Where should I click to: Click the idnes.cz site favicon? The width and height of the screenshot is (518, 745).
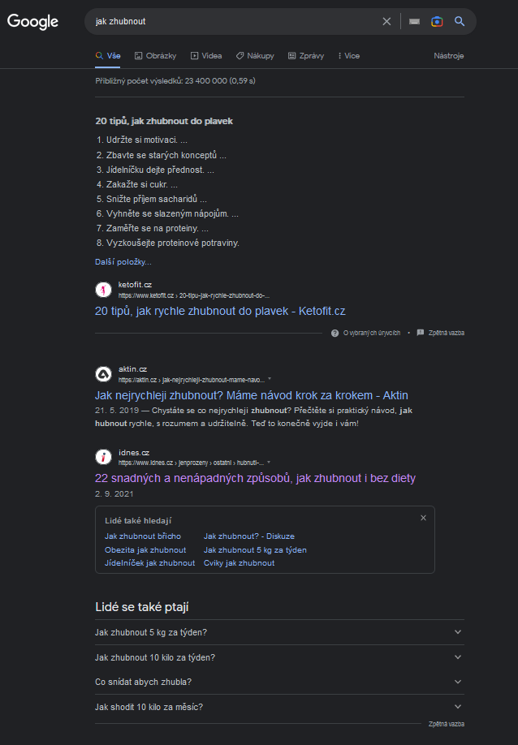click(x=103, y=457)
